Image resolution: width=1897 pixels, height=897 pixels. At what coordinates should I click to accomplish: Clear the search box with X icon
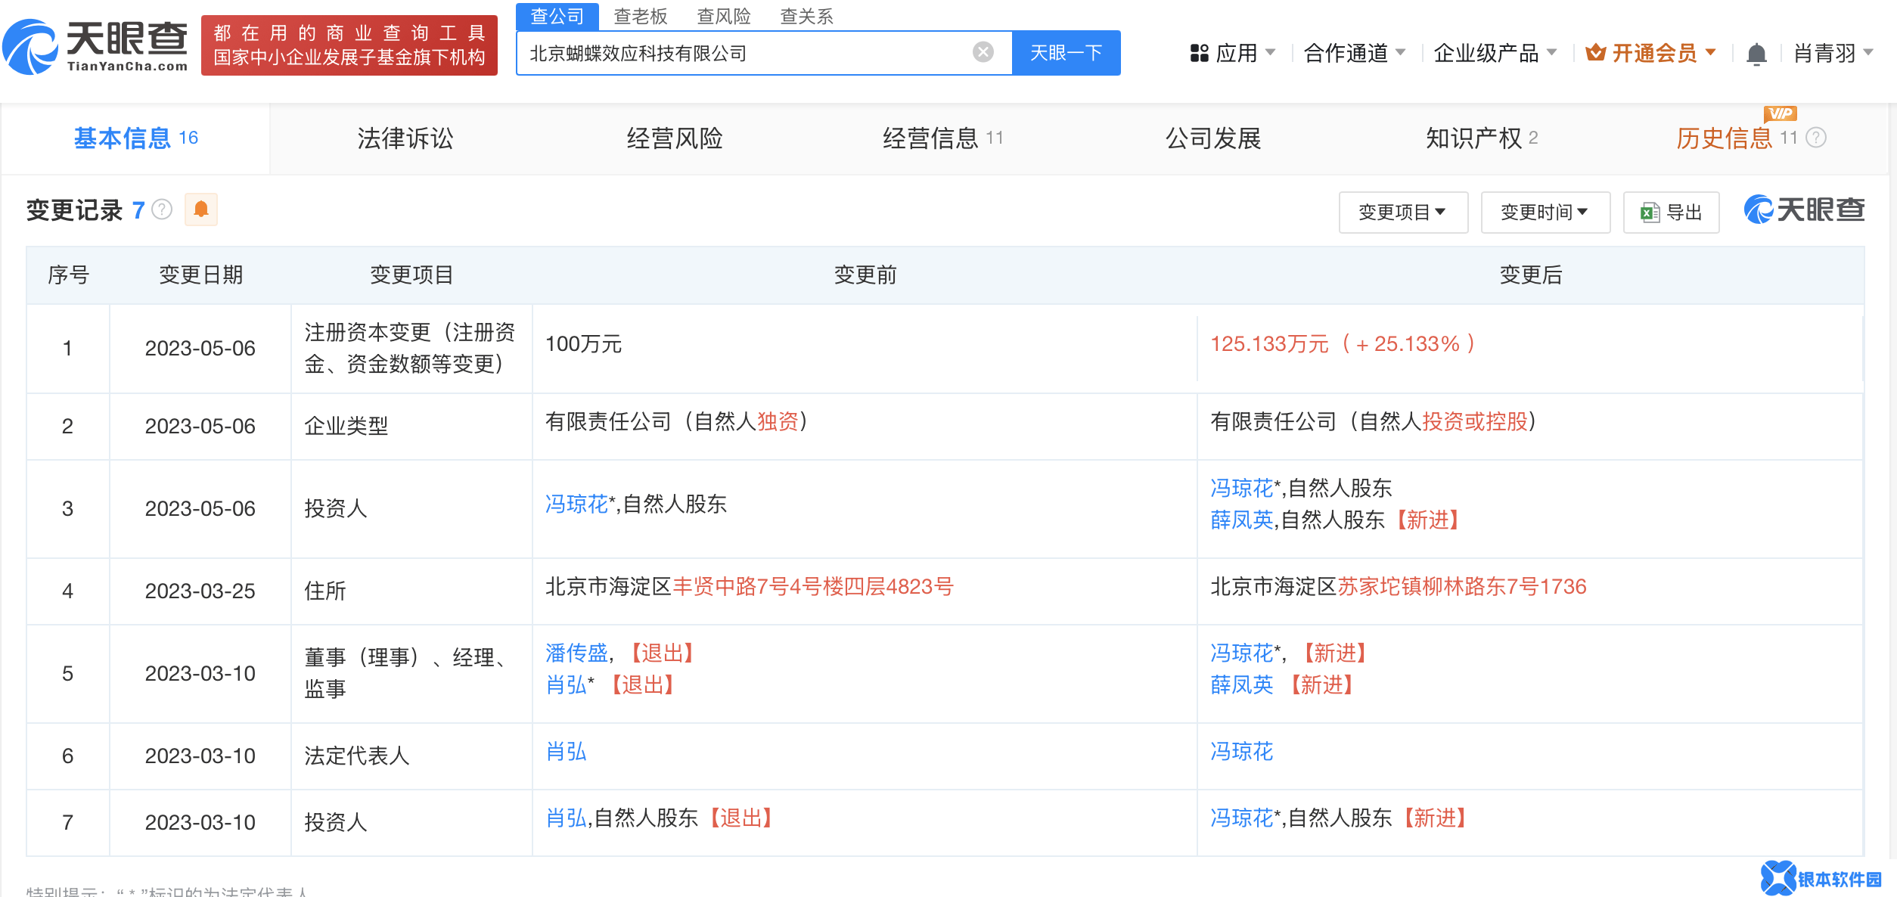coord(983,52)
